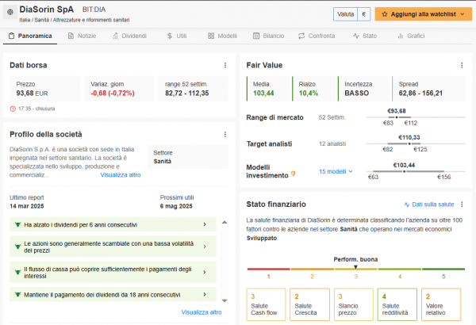Click the Rialzo 10,4% box
This screenshot has width=476, height=325.
pos(315,89)
